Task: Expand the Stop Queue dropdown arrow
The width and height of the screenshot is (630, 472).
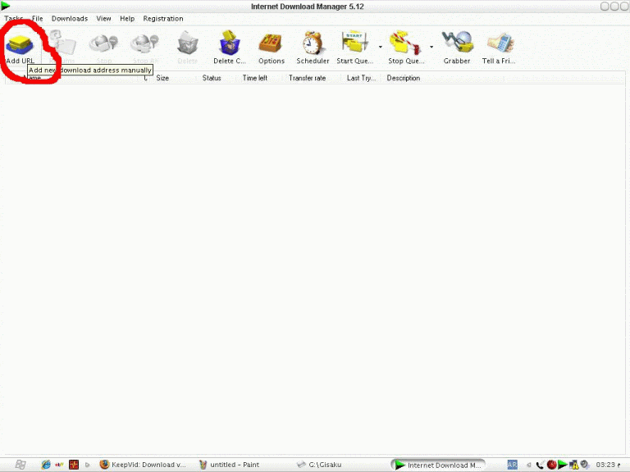Action: [x=431, y=47]
